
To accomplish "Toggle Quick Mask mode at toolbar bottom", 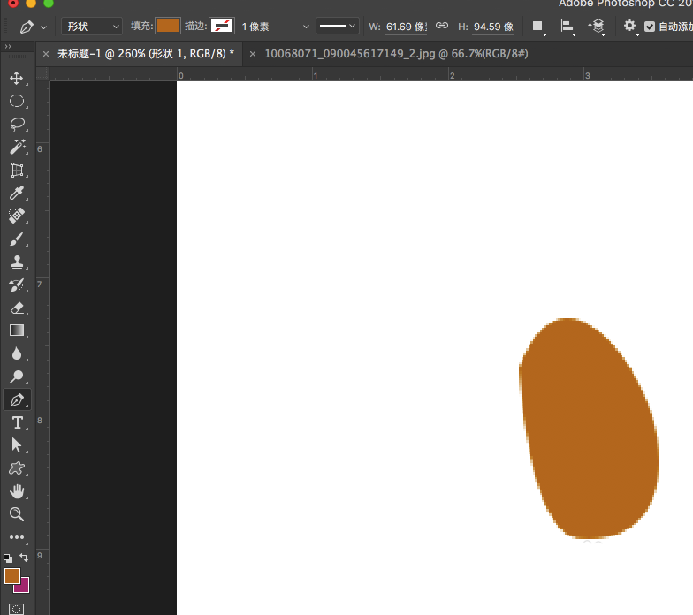I will tap(17, 608).
